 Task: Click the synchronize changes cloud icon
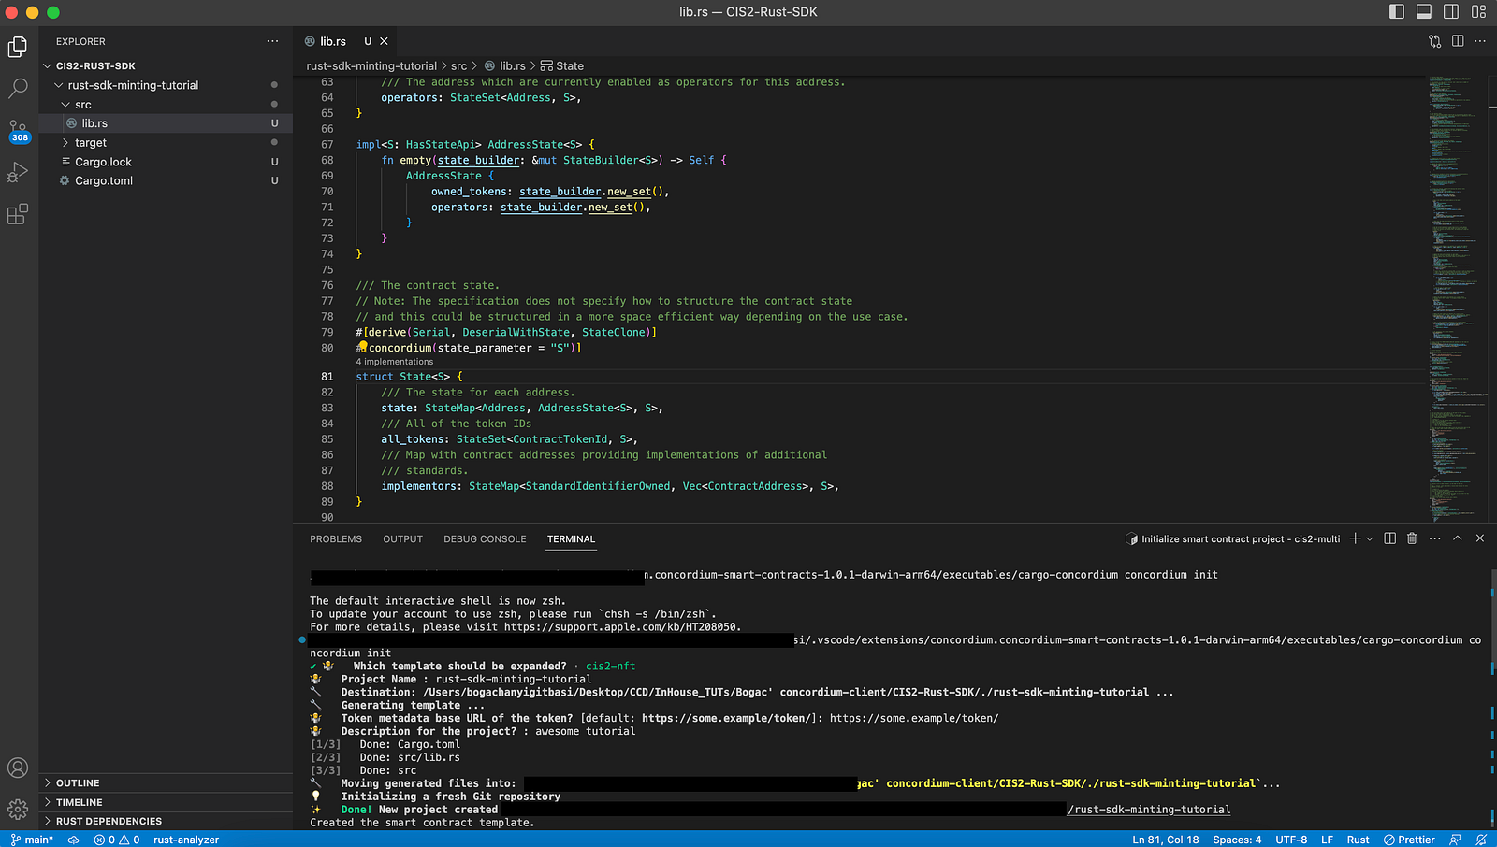tap(73, 840)
